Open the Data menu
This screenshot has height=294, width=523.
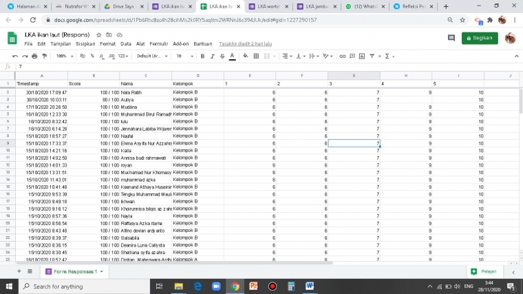tap(126, 43)
